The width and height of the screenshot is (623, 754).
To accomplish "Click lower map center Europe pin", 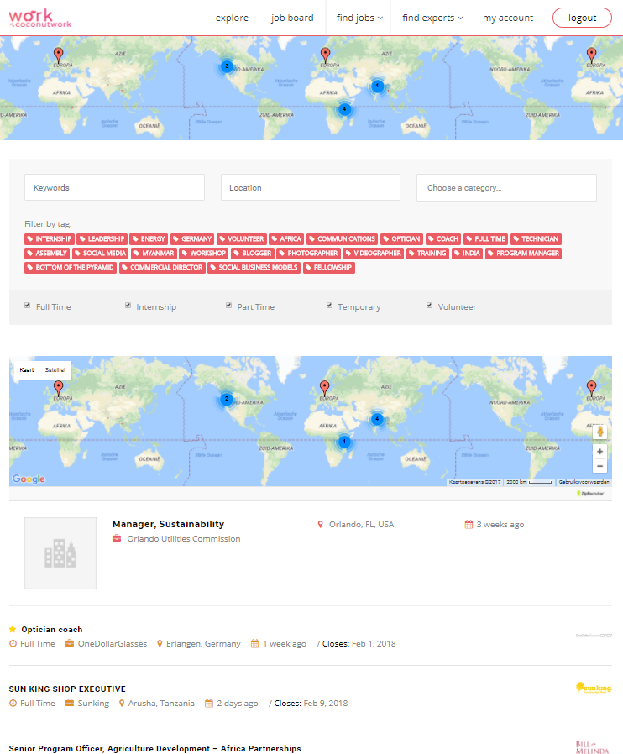I will (x=324, y=388).
